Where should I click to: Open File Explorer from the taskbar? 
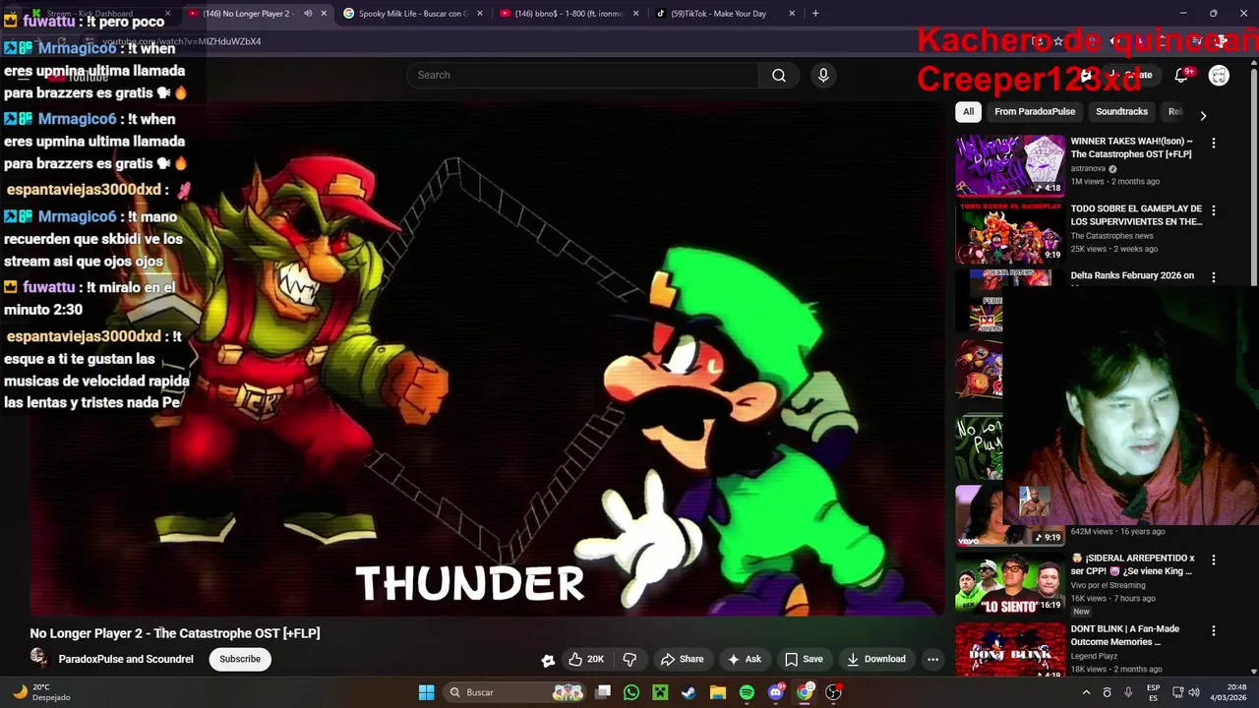click(717, 692)
